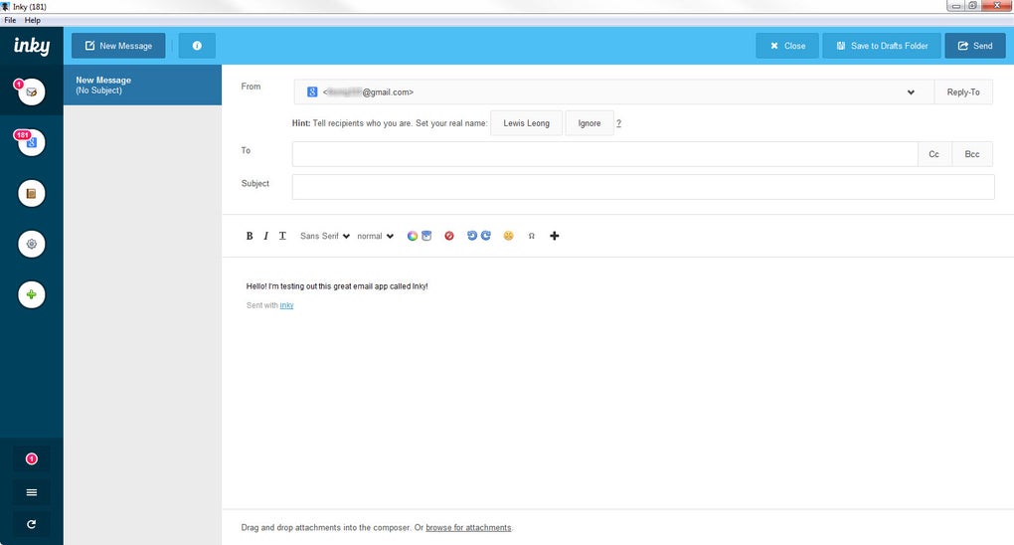
Task: Open the settings gear in sidebar
Action: (31, 244)
